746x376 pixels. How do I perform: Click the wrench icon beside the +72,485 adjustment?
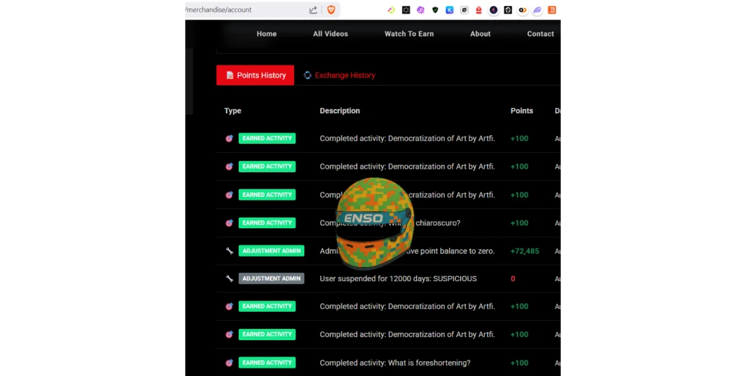coord(229,251)
